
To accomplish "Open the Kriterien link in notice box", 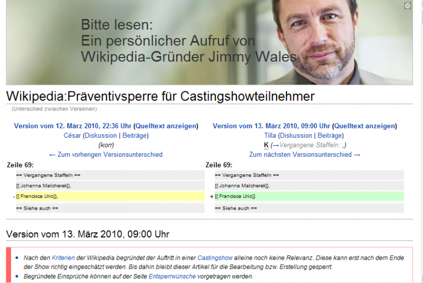I will (63, 258).
